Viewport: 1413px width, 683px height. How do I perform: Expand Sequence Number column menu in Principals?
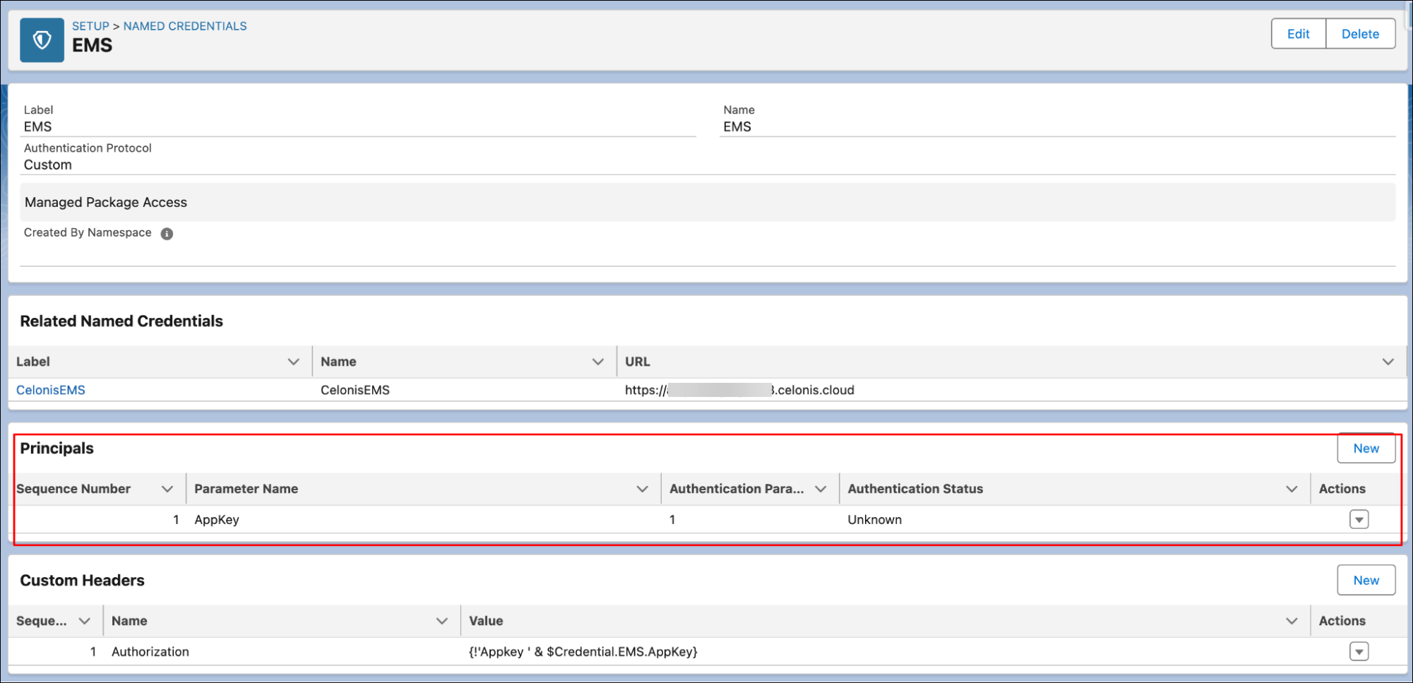[x=167, y=489]
